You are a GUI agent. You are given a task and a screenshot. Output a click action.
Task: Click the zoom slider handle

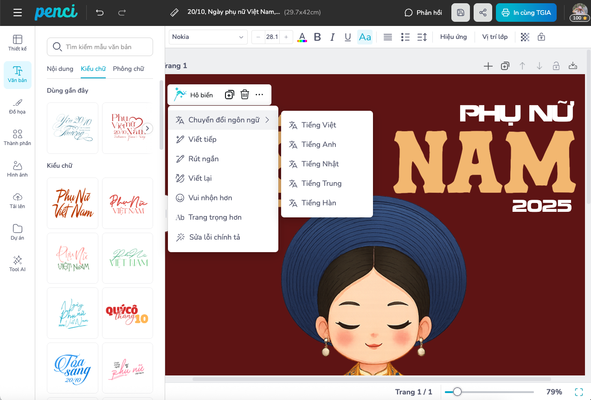[x=457, y=392]
